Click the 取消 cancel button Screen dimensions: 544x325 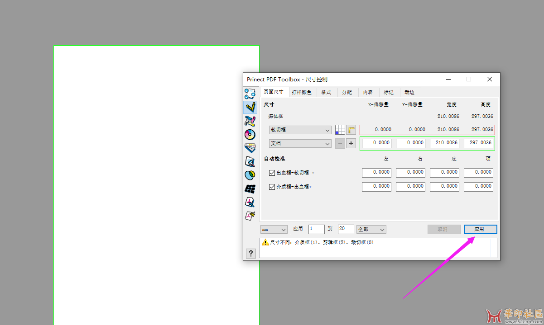pyautogui.click(x=443, y=229)
